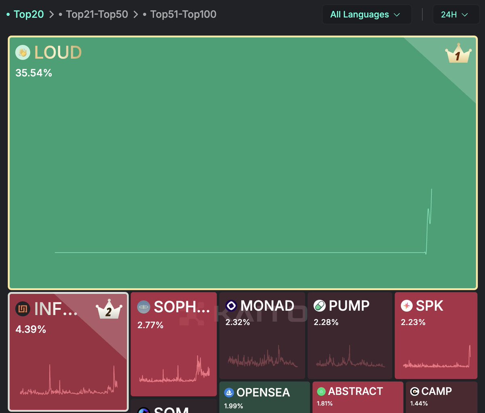The width and height of the screenshot is (485, 413).
Task: Open the 24H timeframe dropdown
Action: tap(456, 15)
